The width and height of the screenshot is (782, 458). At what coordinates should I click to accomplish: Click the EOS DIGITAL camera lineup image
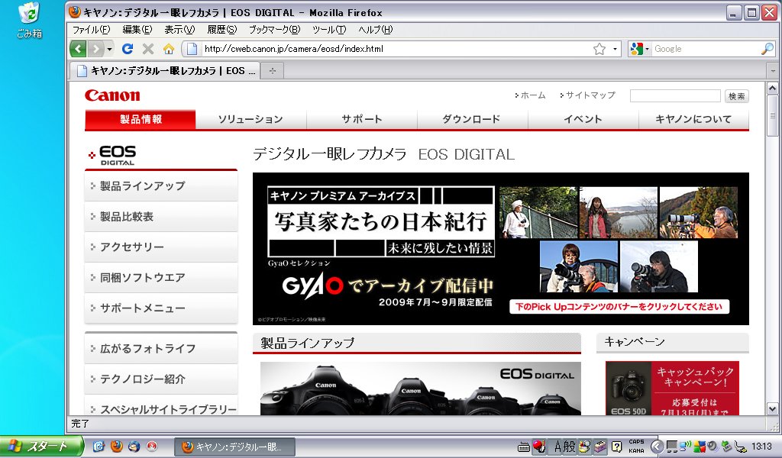tap(421, 389)
